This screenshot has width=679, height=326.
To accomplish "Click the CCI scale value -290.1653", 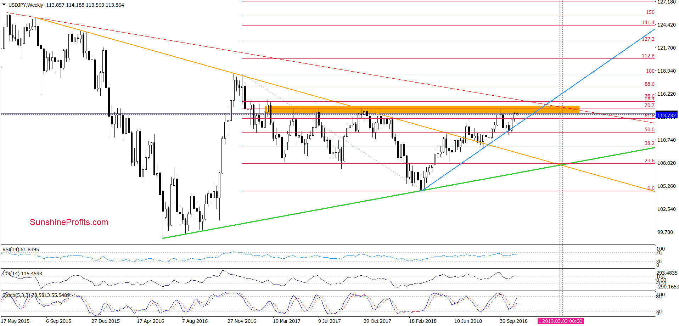I will (668, 287).
